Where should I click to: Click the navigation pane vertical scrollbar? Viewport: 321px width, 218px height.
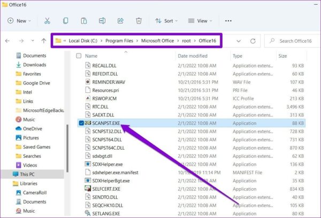[67, 148]
